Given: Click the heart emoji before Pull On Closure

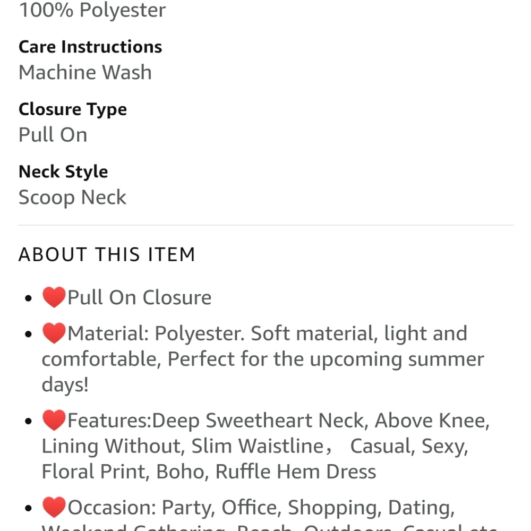Looking at the screenshot, I should (x=54, y=297).
